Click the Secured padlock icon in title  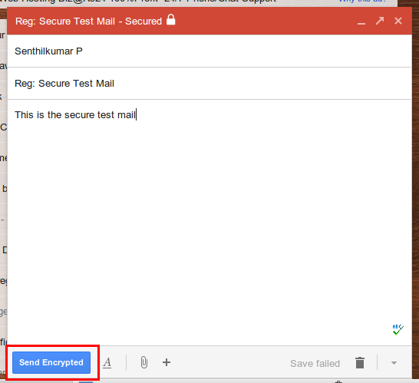pos(171,20)
